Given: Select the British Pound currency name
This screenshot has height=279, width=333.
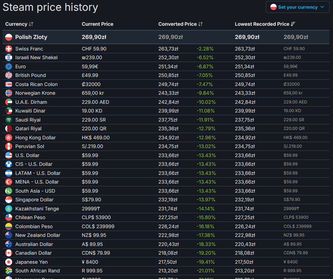Looking at the screenshot, I should point(30,76).
